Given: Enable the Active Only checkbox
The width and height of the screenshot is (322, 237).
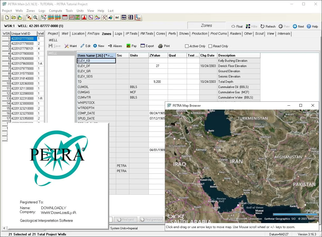Looking at the screenshot, I should point(187,46).
